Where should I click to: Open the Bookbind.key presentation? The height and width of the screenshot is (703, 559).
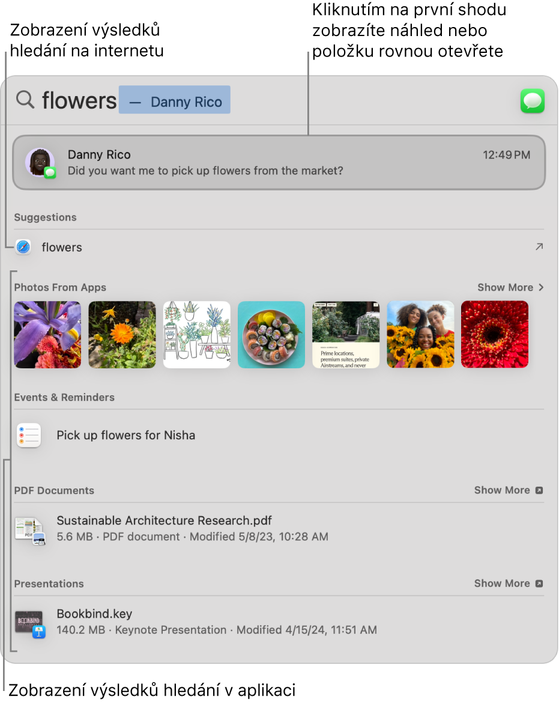click(x=279, y=622)
